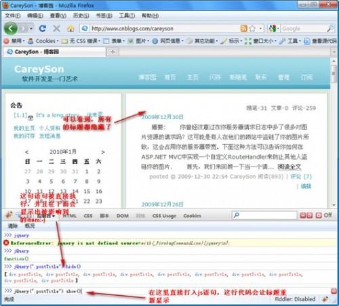This screenshot has width=339, height=306.
Task: Click the 首页 link in the blog navigation
Action: (x=170, y=77)
